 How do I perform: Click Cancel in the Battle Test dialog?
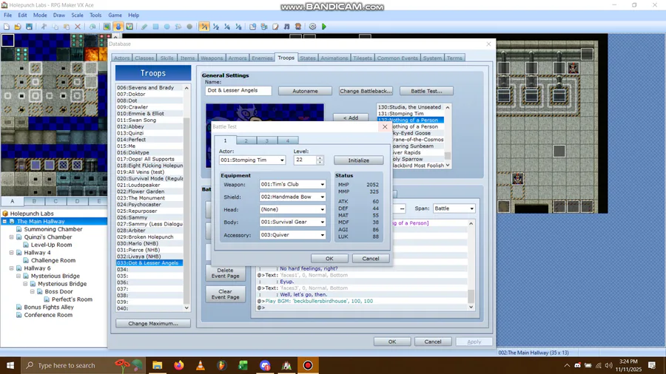point(370,259)
